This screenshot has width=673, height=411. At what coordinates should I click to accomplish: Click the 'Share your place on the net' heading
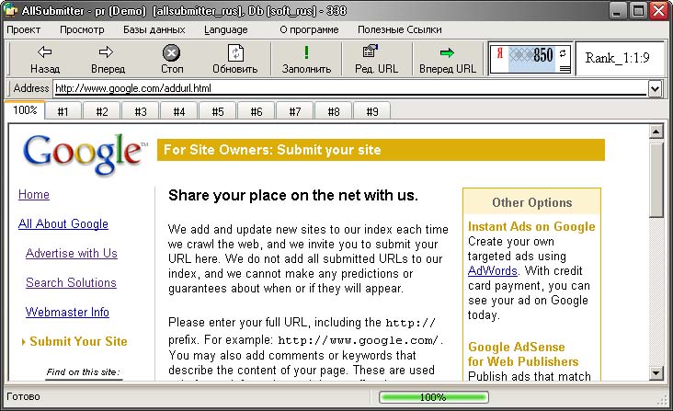click(293, 195)
